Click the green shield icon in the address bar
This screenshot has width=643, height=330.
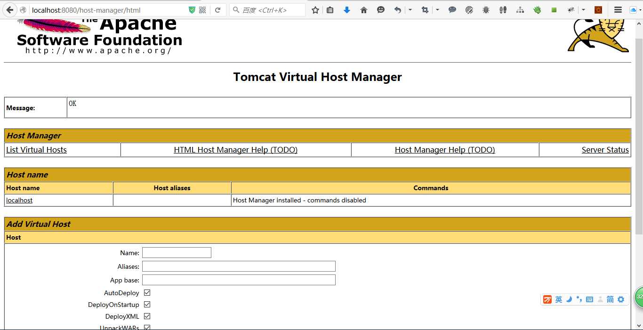(x=192, y=10)
